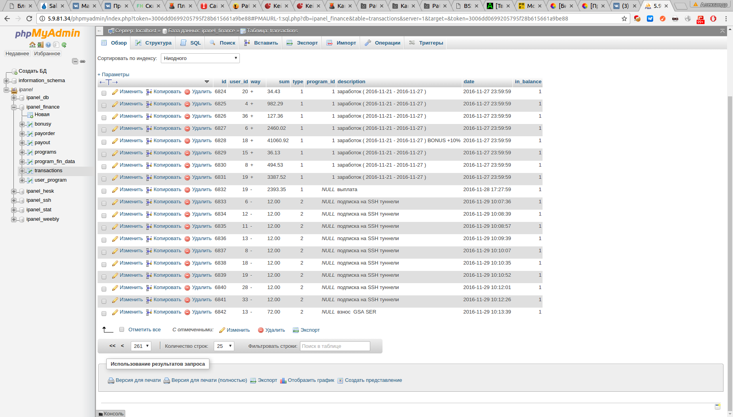733x417 pixels.
Task: Expand the ipanel_weebly node
Action: pos(14,220)
